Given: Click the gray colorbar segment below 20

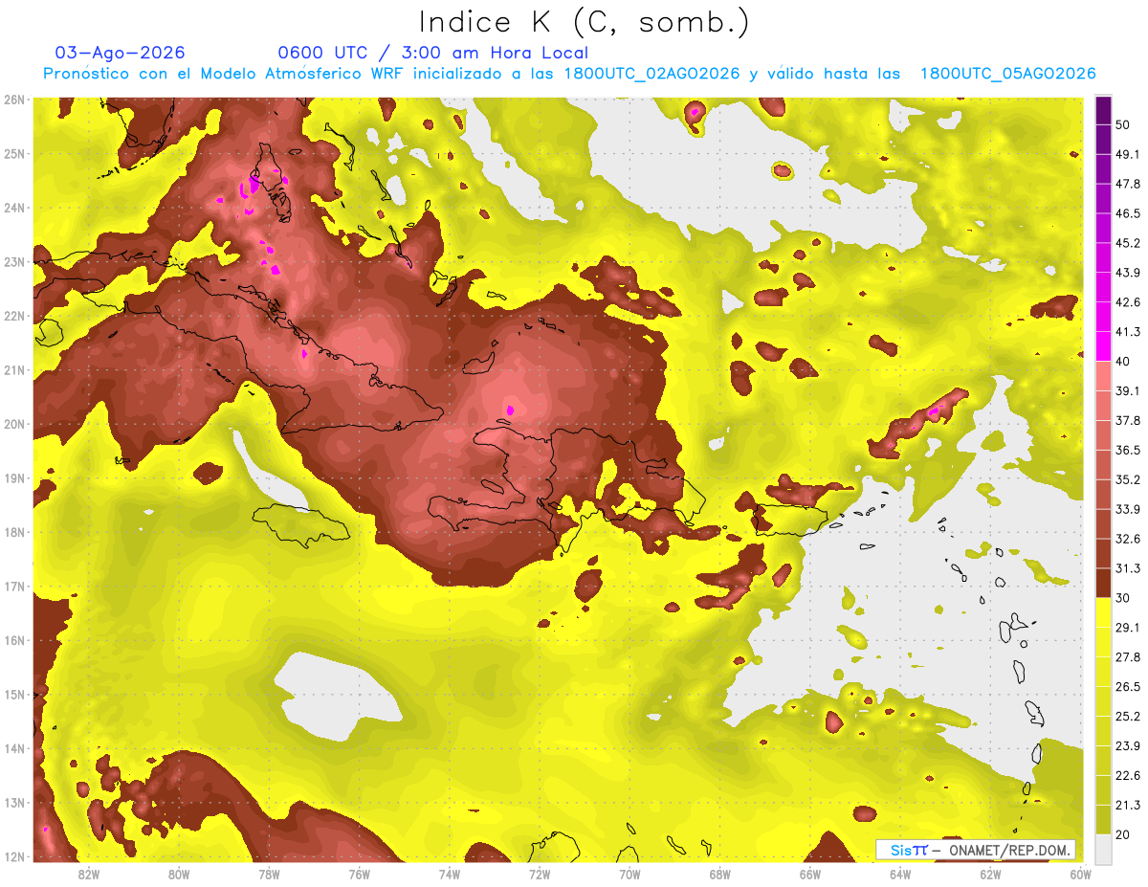Looking at the screenshot, I should (1103, 848).
